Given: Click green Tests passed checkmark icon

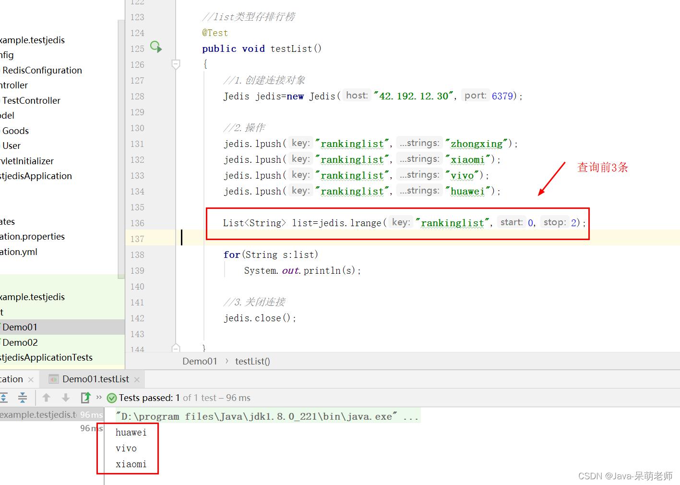Looking at the screenshot, I should point(112,398).
